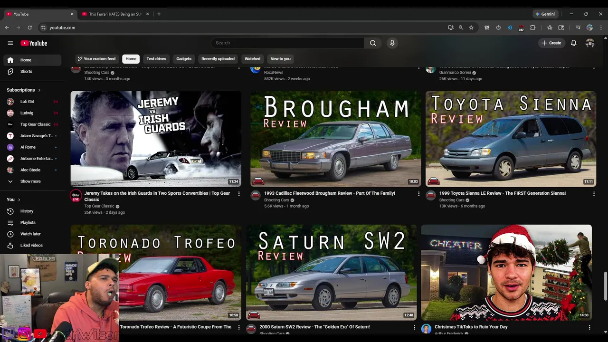Select the Test drives chip
The height and width of the screenshot is (342, 608).
click(156, 59)
